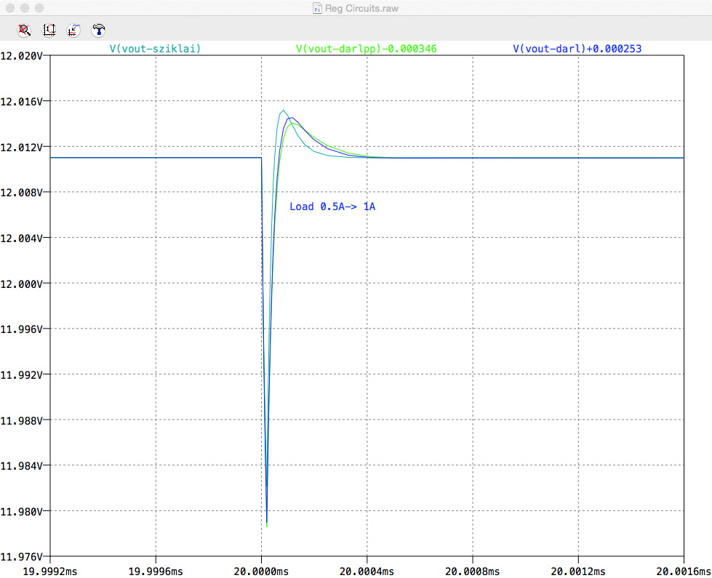Click the 20.0000ms time axis label
Screen dimensions: 712x578
(261, 571)
